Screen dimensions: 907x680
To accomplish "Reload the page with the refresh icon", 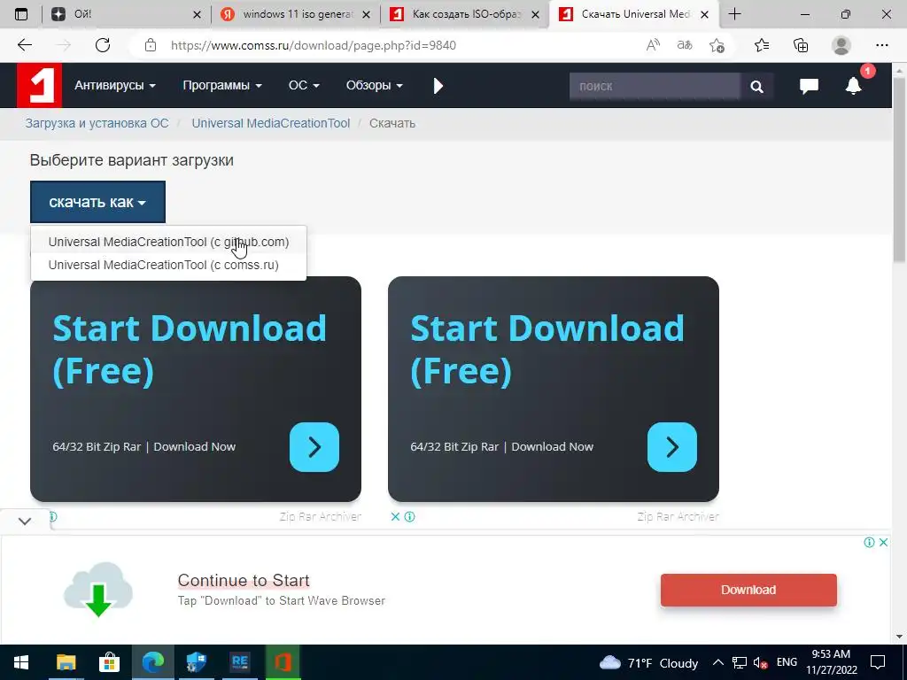I will tap(103, 45).
